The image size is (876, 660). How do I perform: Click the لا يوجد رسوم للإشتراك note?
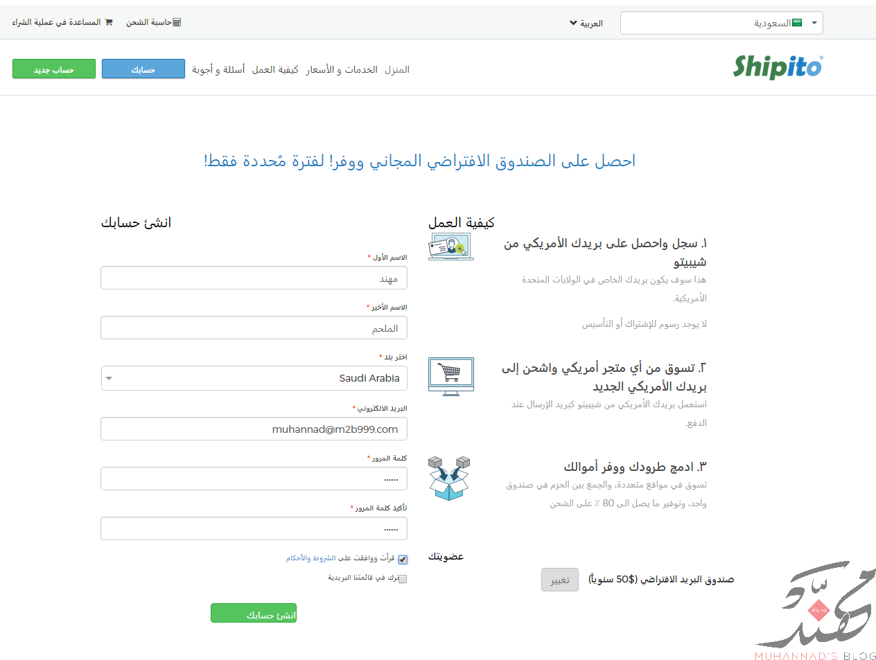click(645, 323)
